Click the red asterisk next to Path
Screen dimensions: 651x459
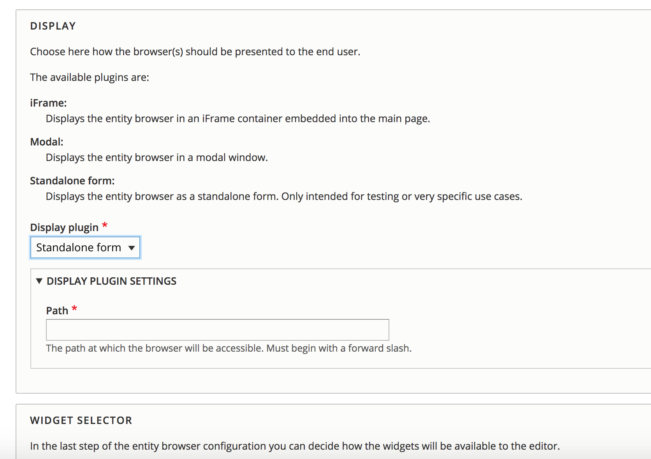coord(74,308)
